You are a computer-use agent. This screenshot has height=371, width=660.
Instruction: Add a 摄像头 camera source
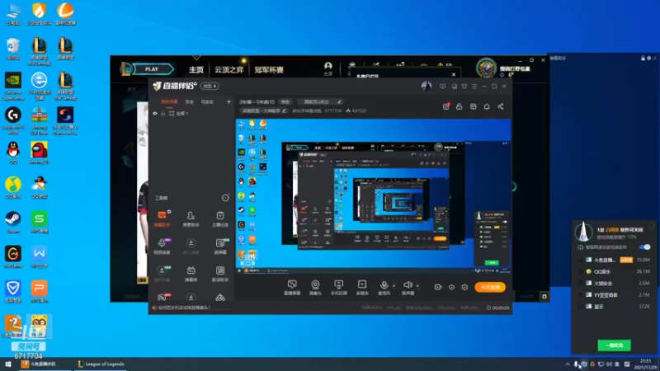pos(315,288)
